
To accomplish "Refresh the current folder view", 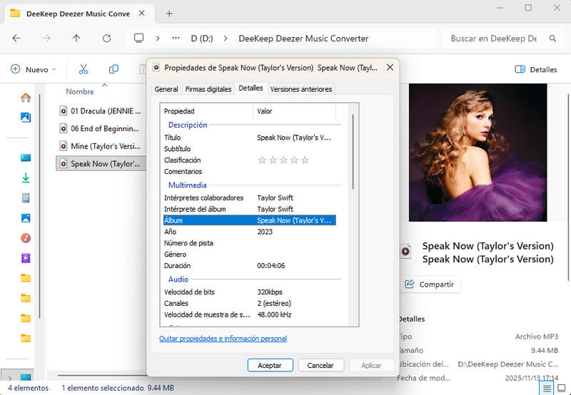I will click(106, 39).
